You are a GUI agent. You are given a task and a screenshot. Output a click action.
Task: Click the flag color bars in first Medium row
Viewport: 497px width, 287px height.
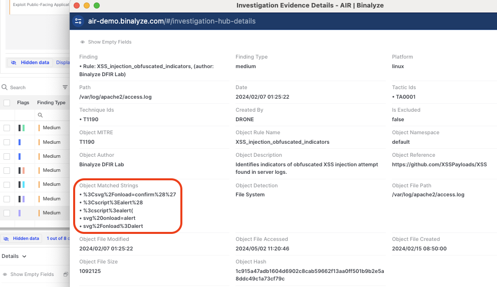coord(22,128)
